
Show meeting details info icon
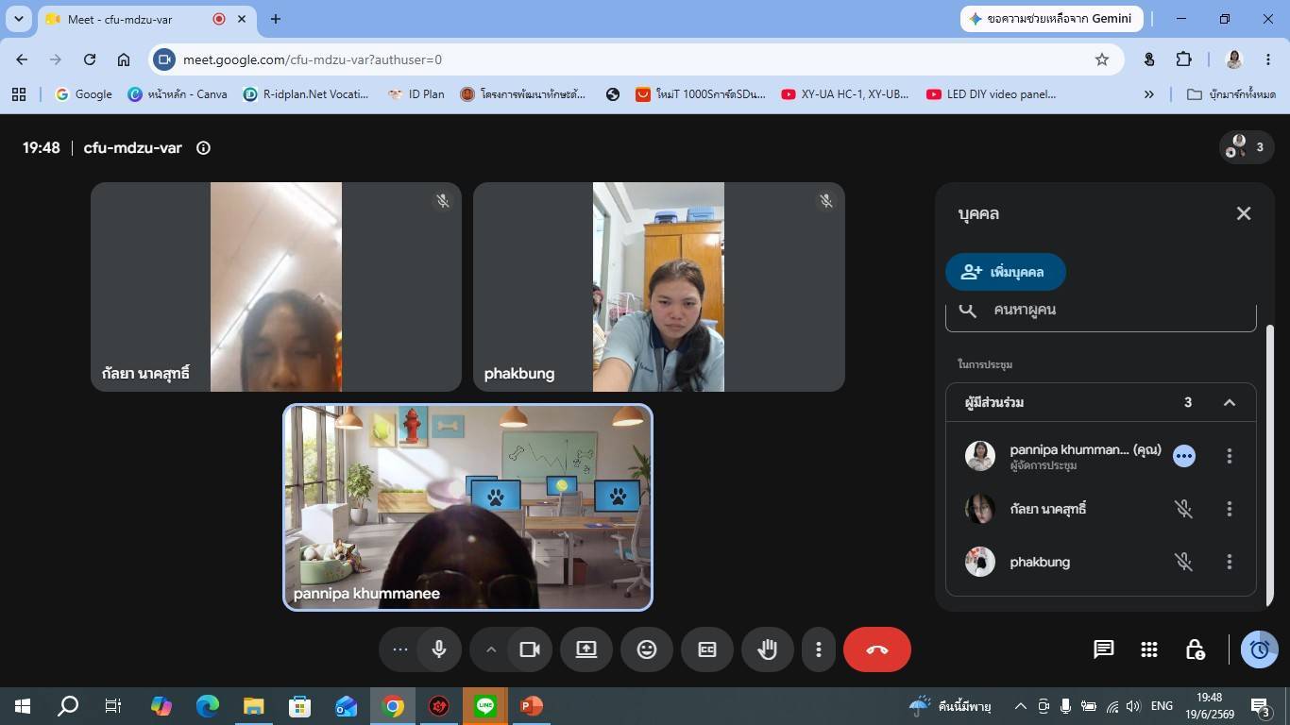click(203, 147)
